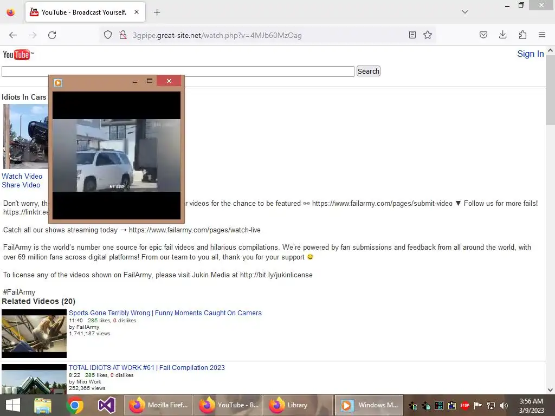Viewport: 555px width, 416px height.
Task: Close the small media player window
Action: point(169,81)
